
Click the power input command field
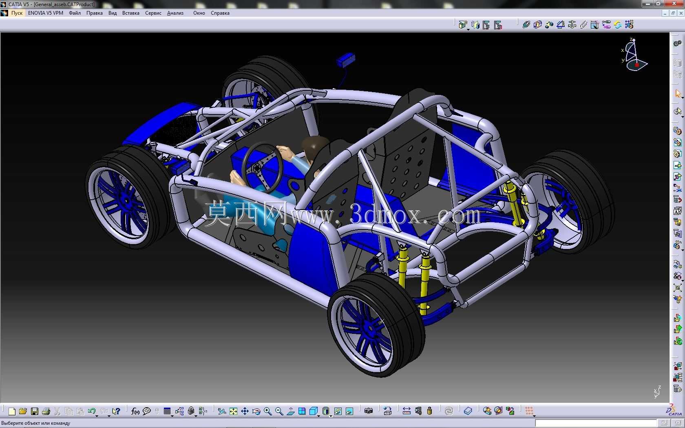point(596,423)
